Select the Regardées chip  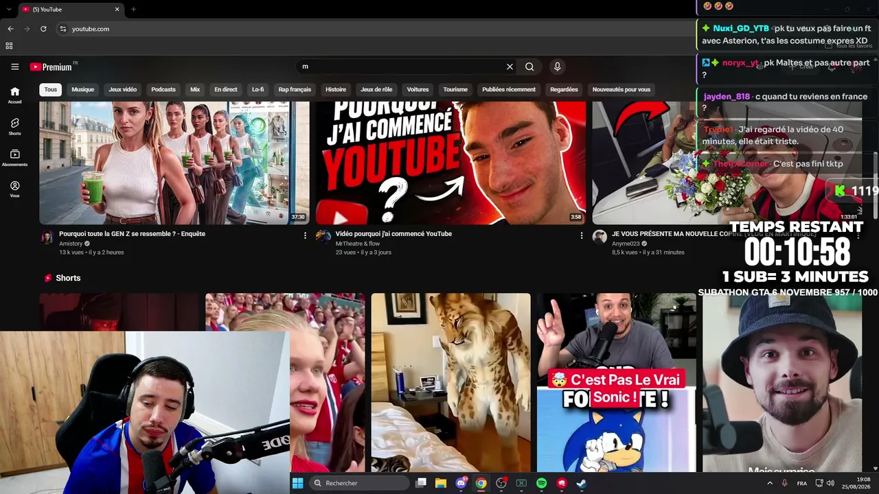click(564, 89)
